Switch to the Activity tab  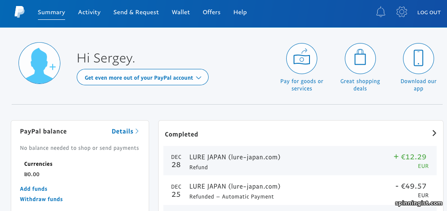89,12
